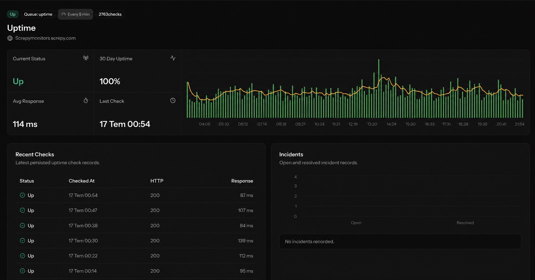Click the check circle icon for 17 Tem 00:22
The image size is (535, 280).
22,256
